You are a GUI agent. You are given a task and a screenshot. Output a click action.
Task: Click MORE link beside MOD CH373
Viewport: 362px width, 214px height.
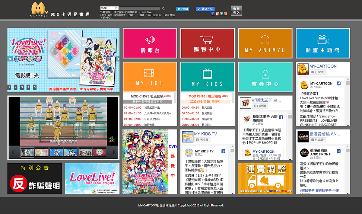point(167,96)
